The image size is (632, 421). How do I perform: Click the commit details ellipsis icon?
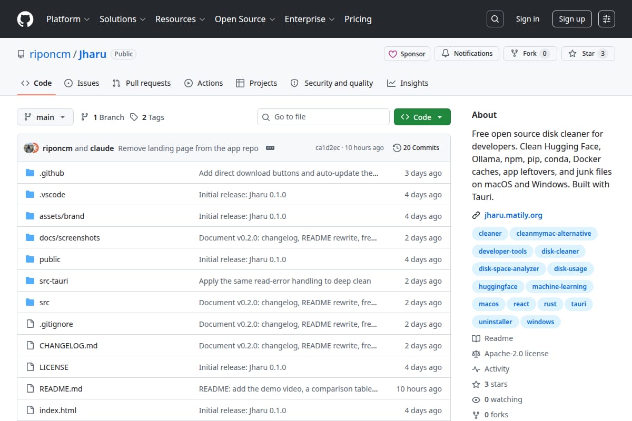click(x=270, y=148)
